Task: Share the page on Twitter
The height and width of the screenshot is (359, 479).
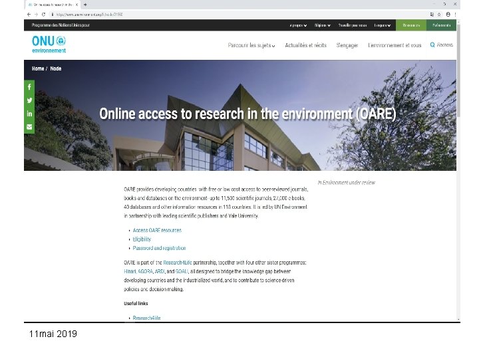Action: point(29,100)
